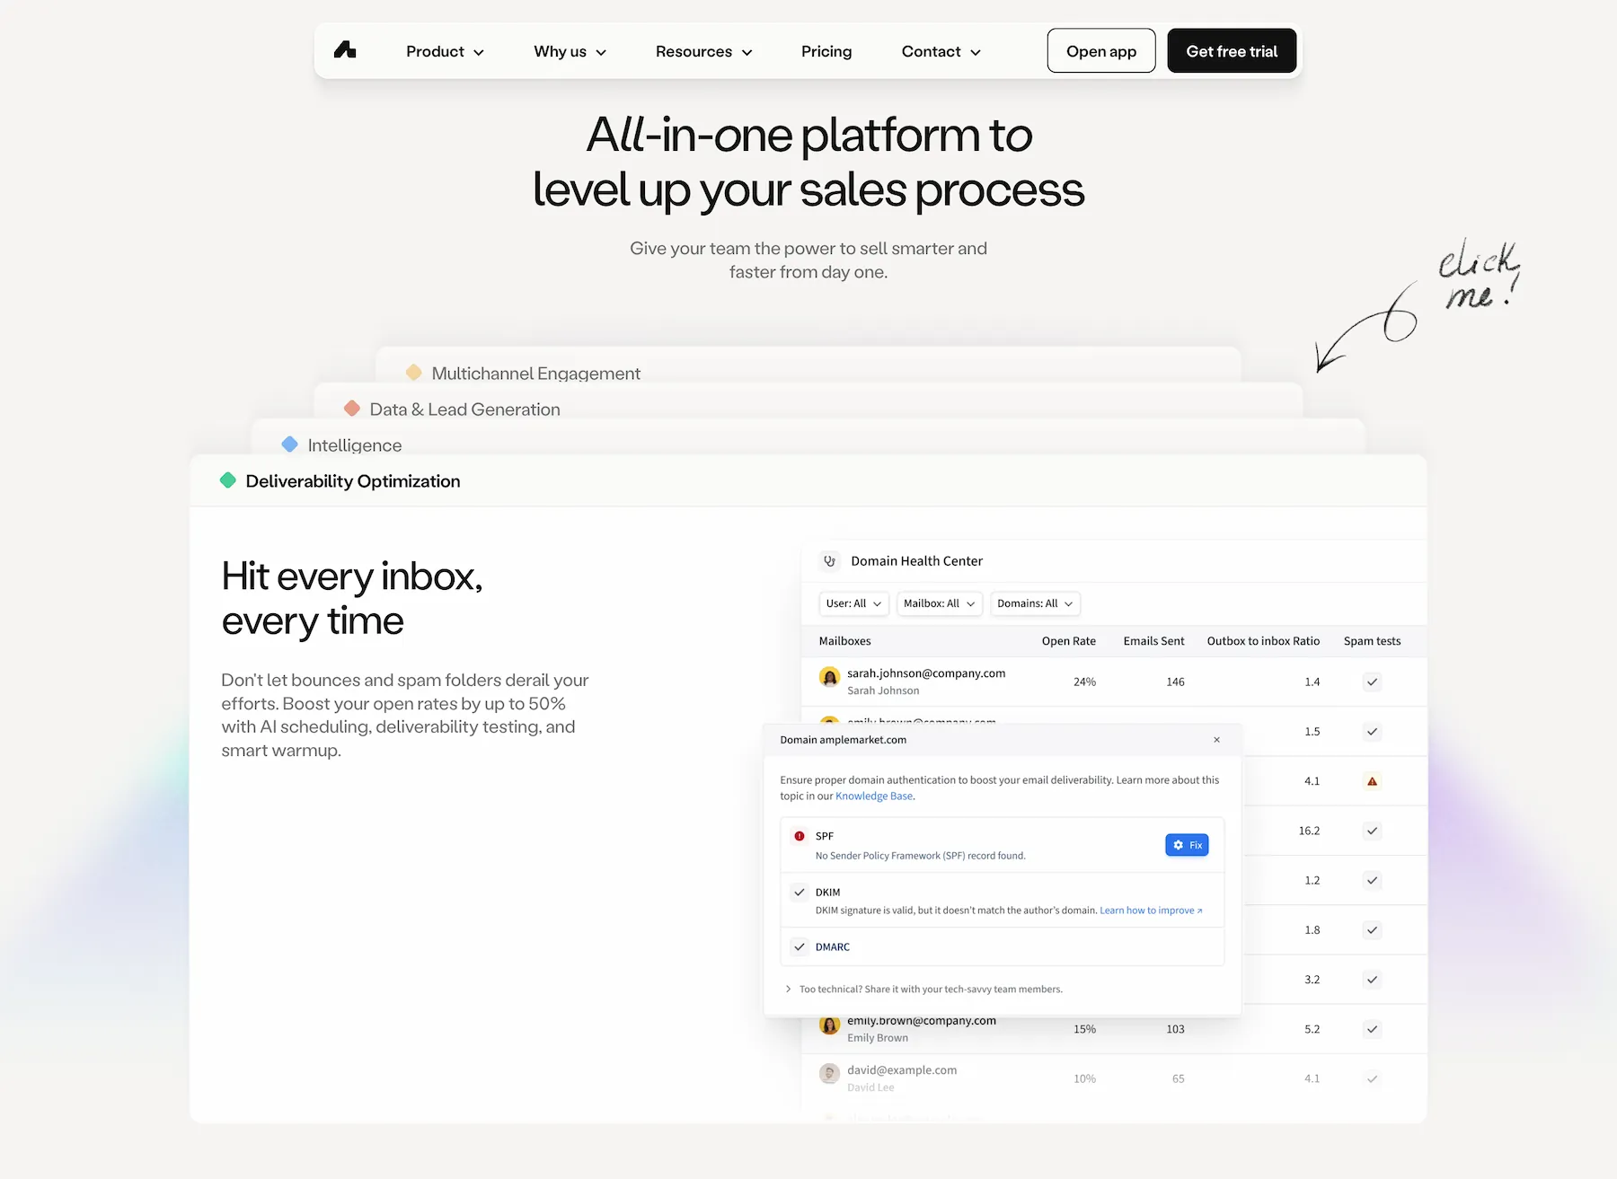1617x1179 pixels.
Task: Check sarah.johnson's spam test checkbox
Action: tap(1372, 682)
